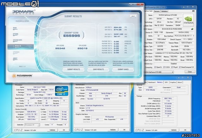Click the CPU-Z processor Name field

39,87
